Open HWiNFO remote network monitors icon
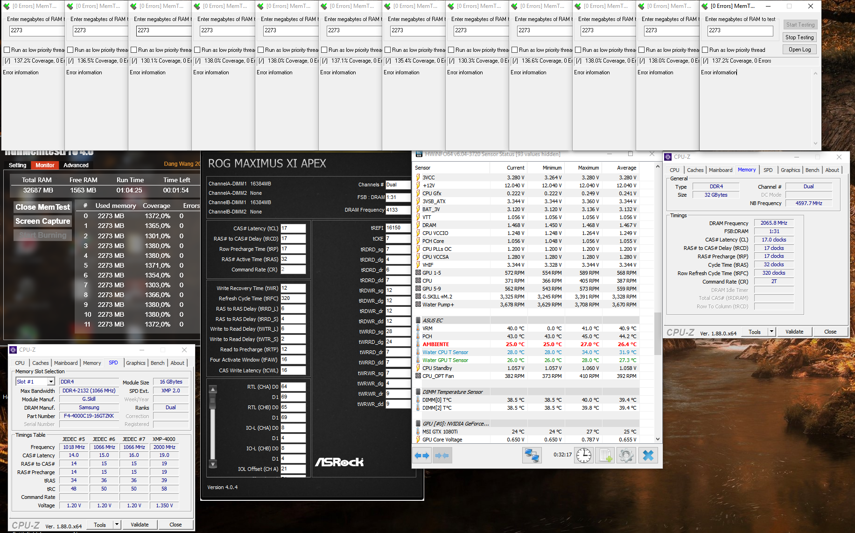855x533 pixels. pos(532,455)
